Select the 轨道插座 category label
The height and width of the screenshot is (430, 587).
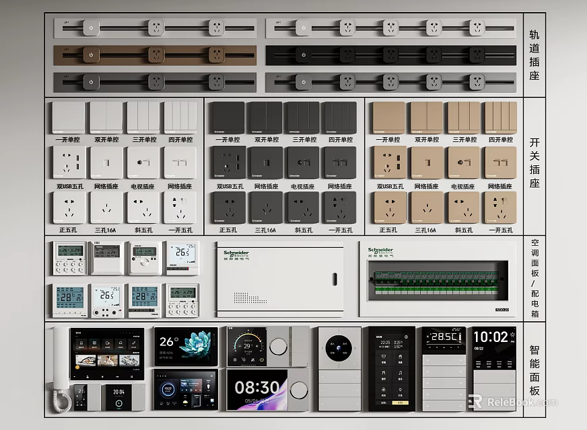534,55
